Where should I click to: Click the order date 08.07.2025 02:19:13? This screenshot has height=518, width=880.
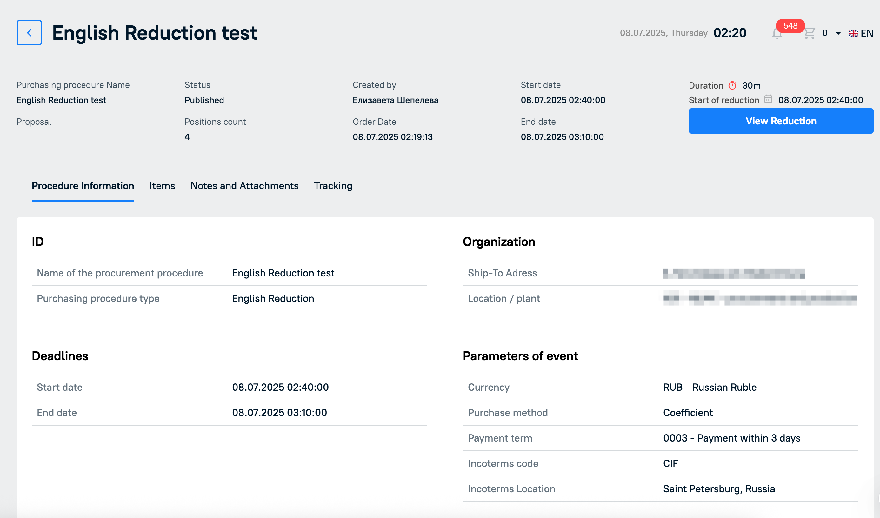[392, 137]
